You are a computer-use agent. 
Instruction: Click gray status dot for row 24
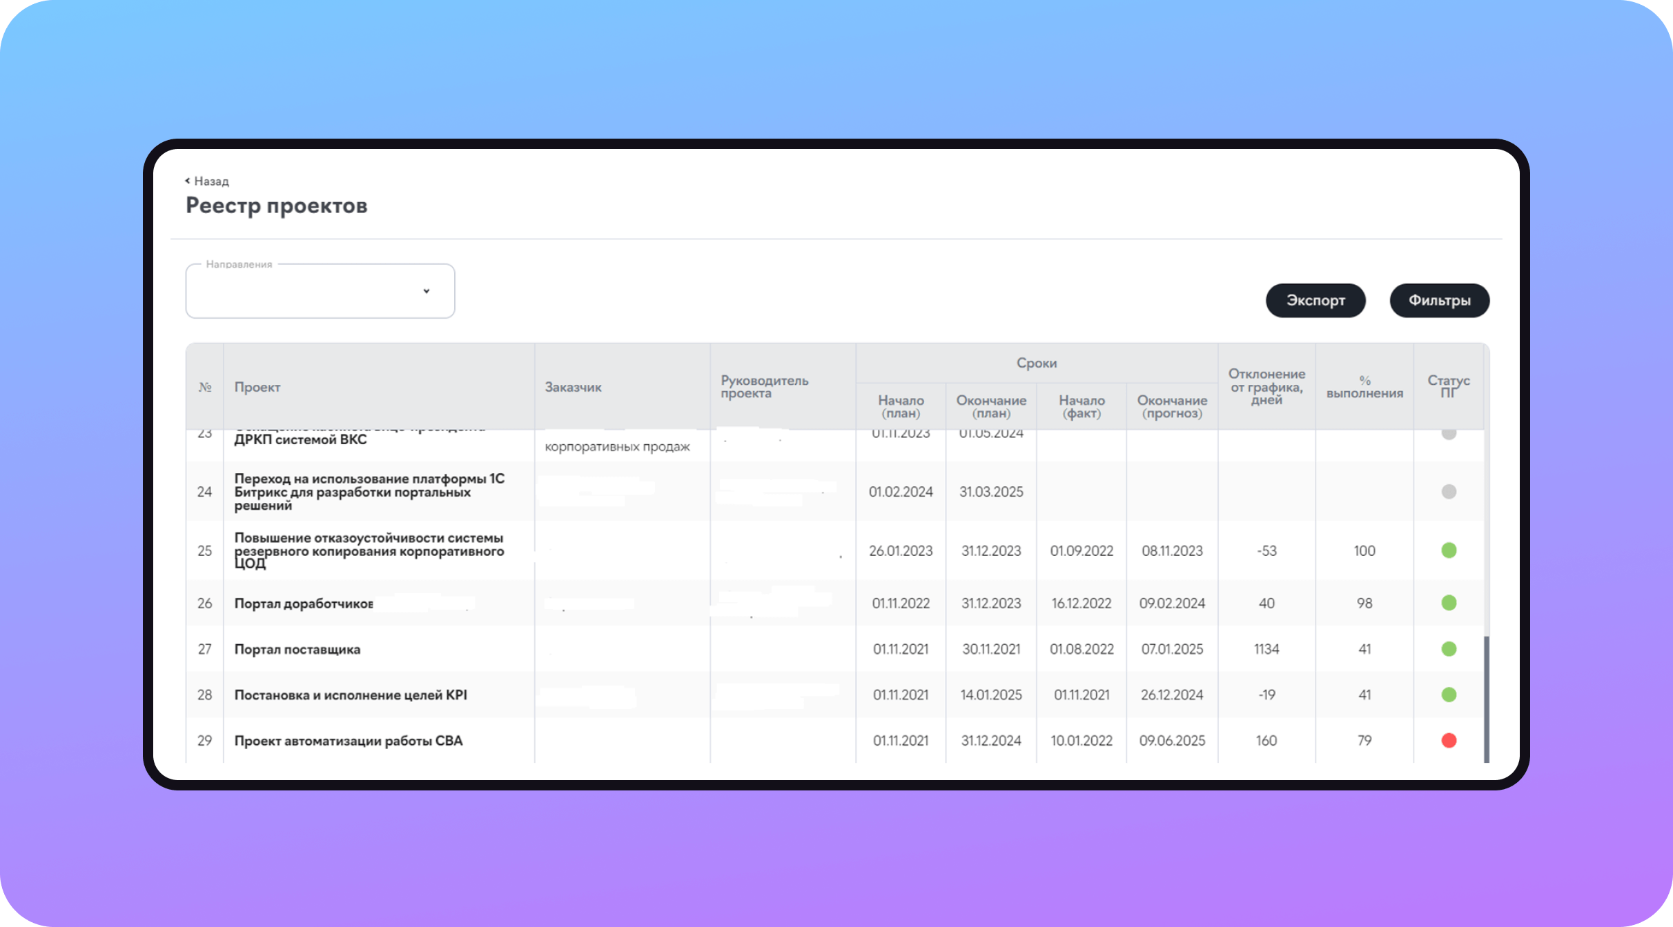[1449, 491]
